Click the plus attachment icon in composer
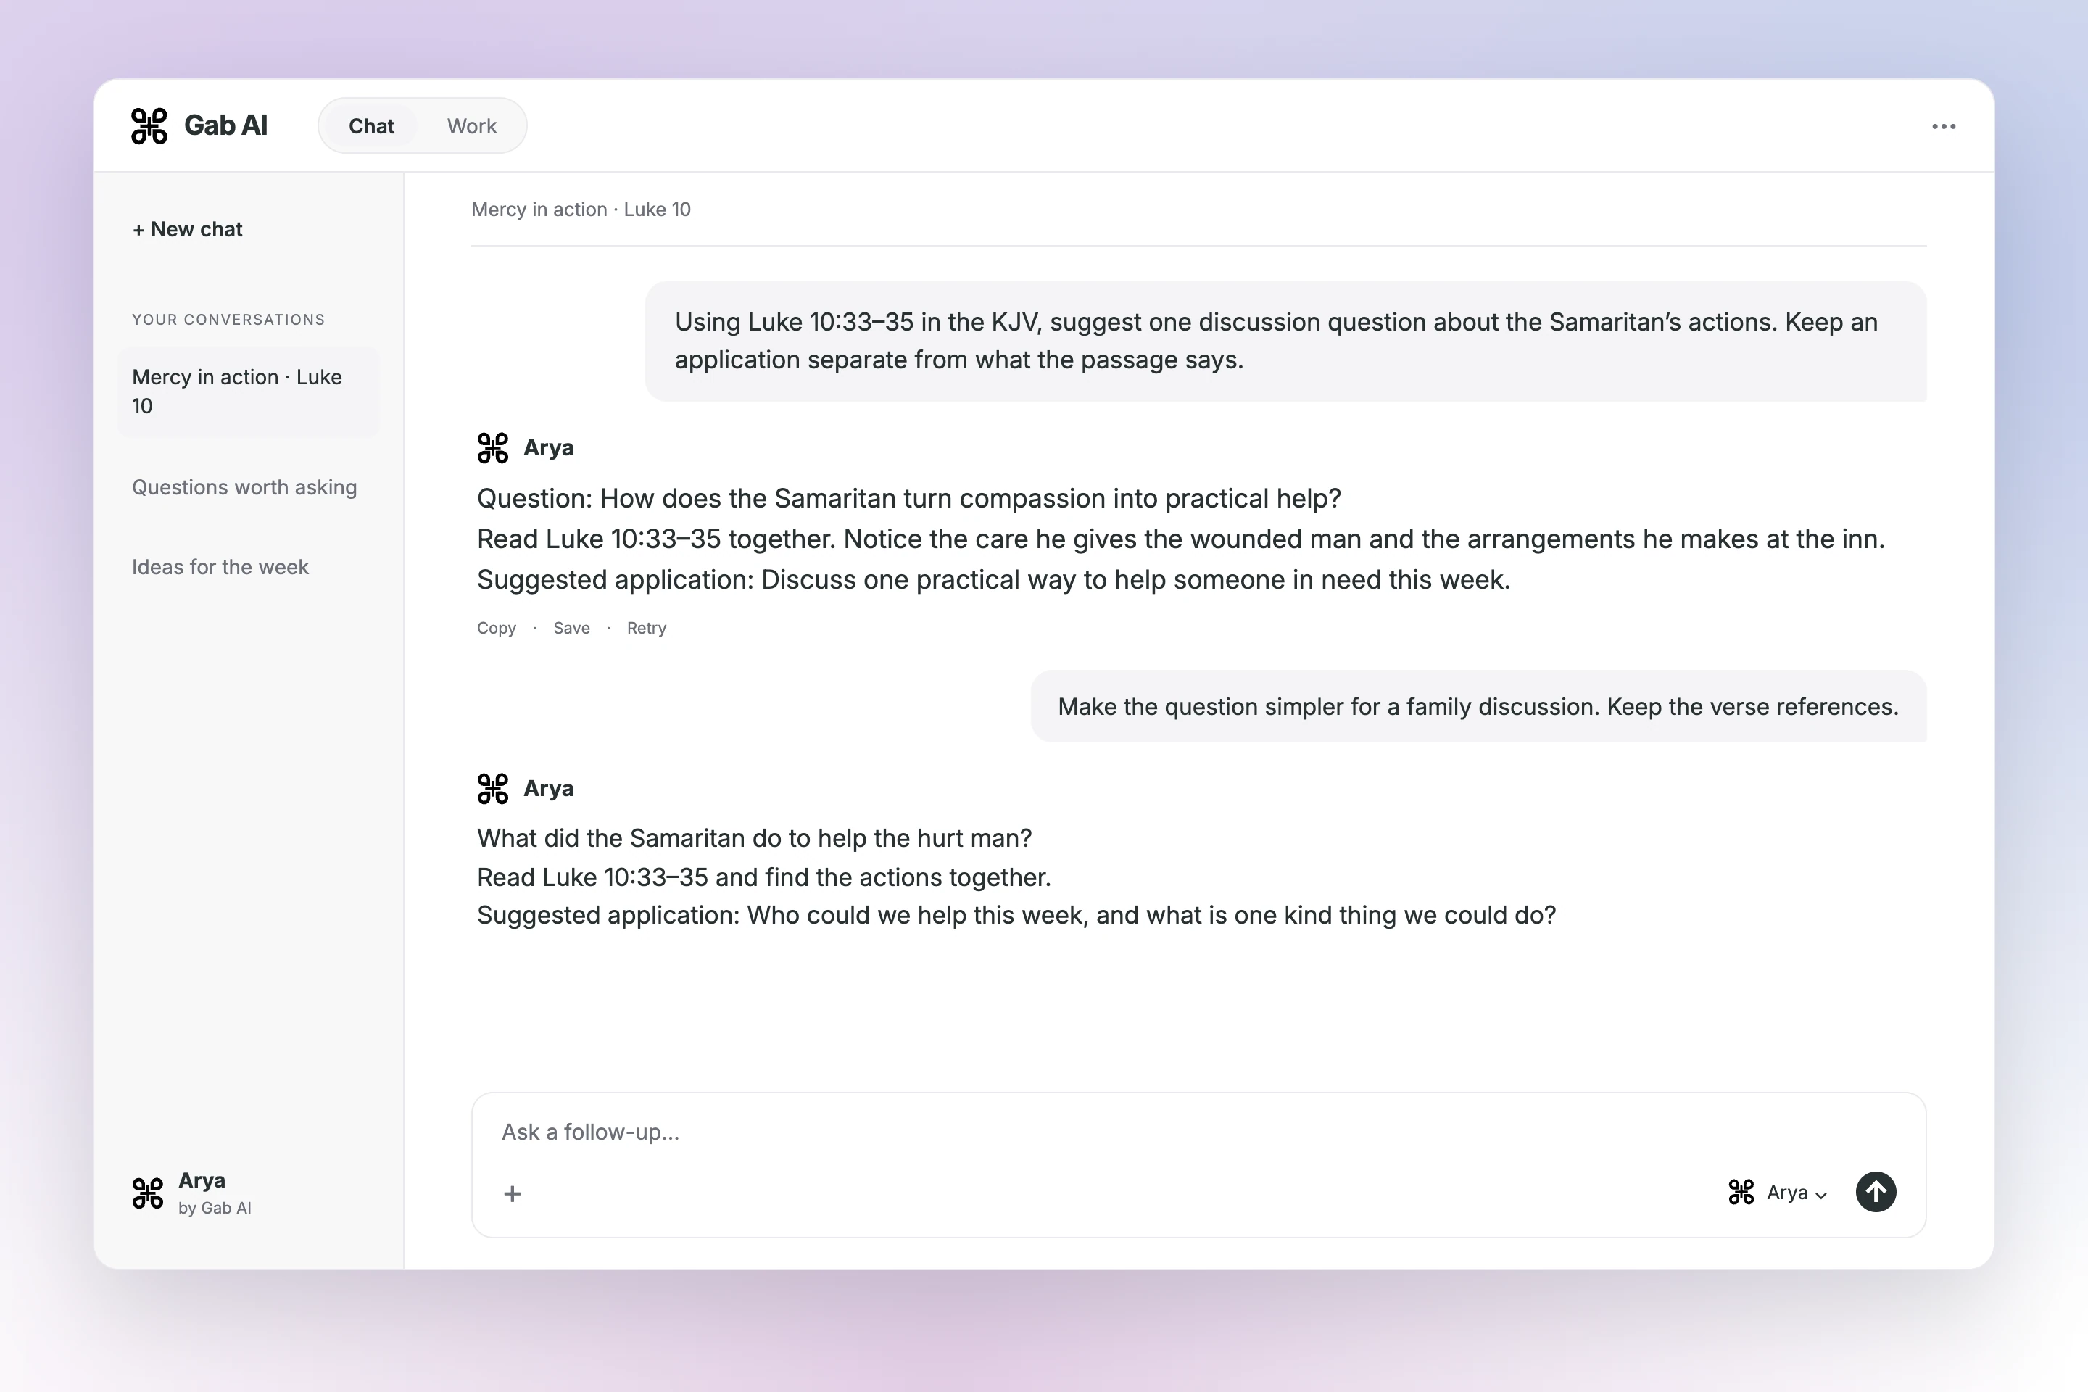 coord(513,1193)
